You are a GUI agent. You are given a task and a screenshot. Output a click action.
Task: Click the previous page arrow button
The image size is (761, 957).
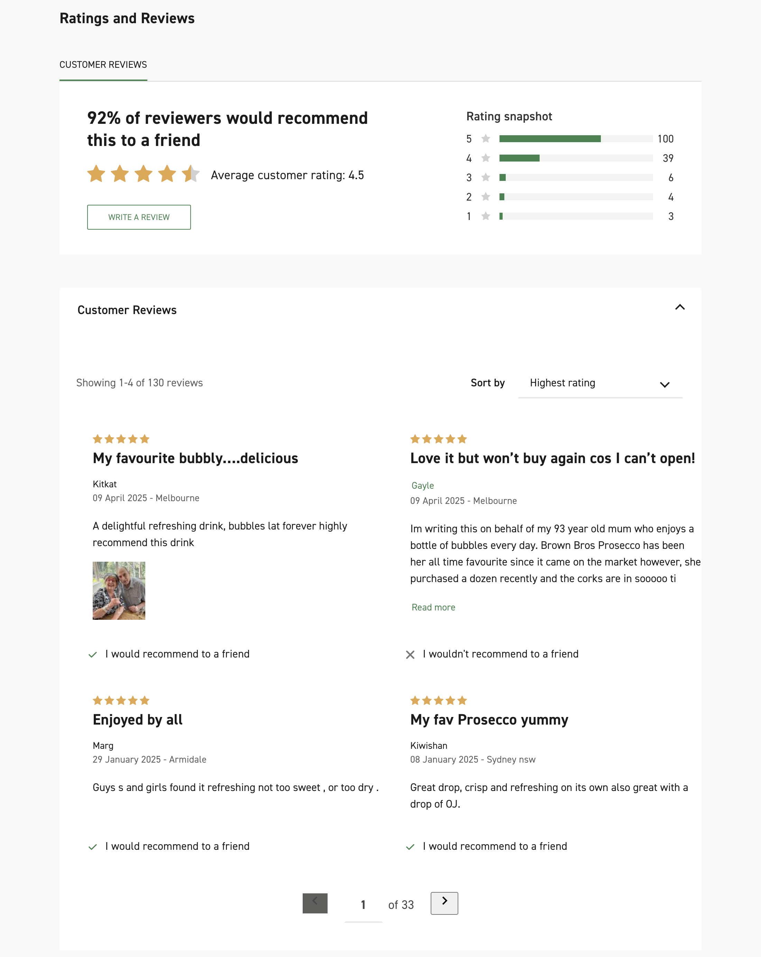click(x=315, y=903)
